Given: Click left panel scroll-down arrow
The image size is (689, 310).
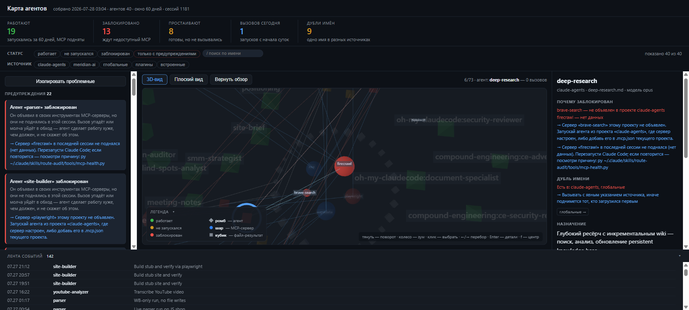Looking at the screenshot, I should (134, 246).
